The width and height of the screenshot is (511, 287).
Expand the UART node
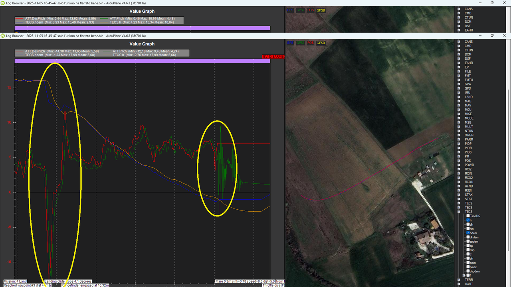point(459,284)
